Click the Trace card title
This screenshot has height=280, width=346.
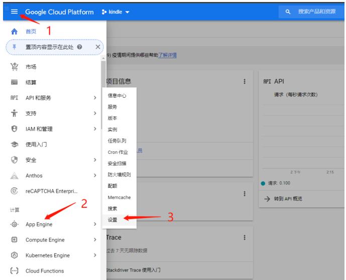point(113,237)
